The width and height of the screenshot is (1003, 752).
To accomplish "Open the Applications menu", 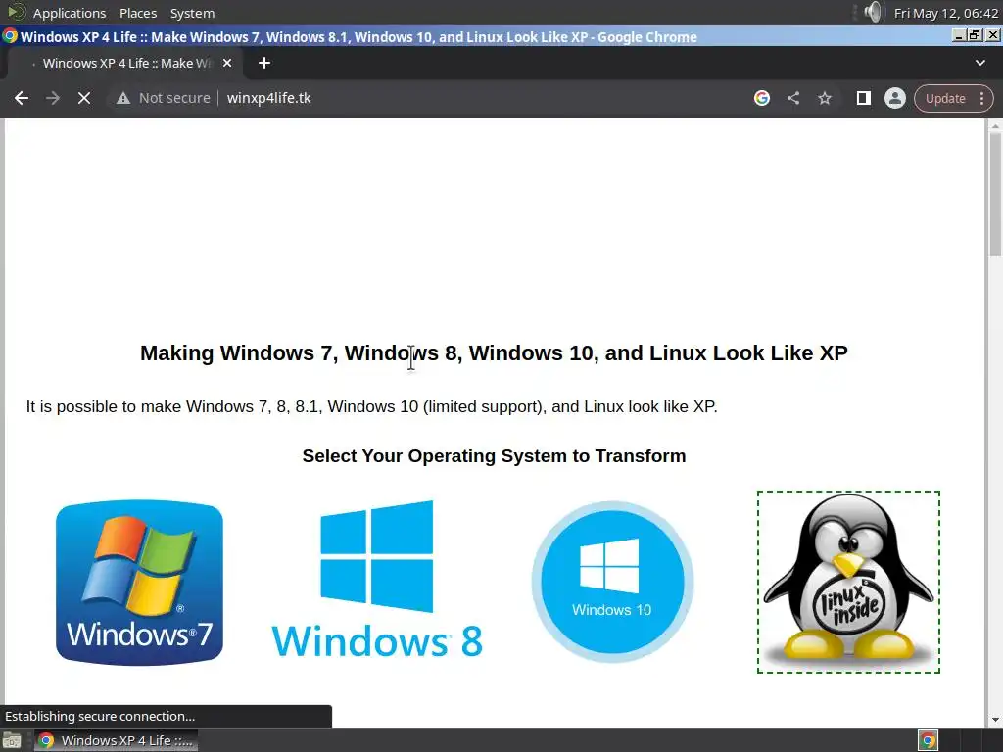I will click(70, 13).
